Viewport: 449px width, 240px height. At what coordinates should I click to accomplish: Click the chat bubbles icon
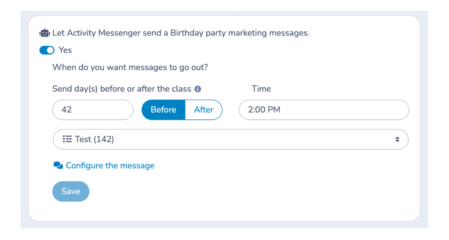pyautogui.click(x=58, y=165)
